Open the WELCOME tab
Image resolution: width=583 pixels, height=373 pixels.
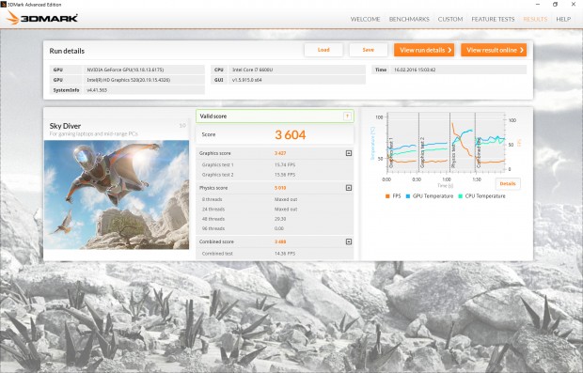[x=365, y=19]
